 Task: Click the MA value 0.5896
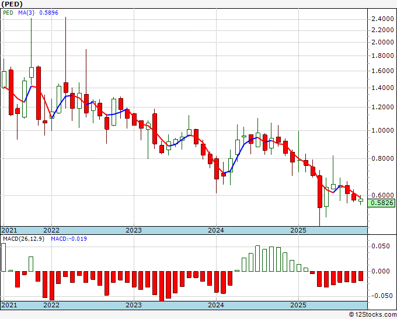[48, 13]
